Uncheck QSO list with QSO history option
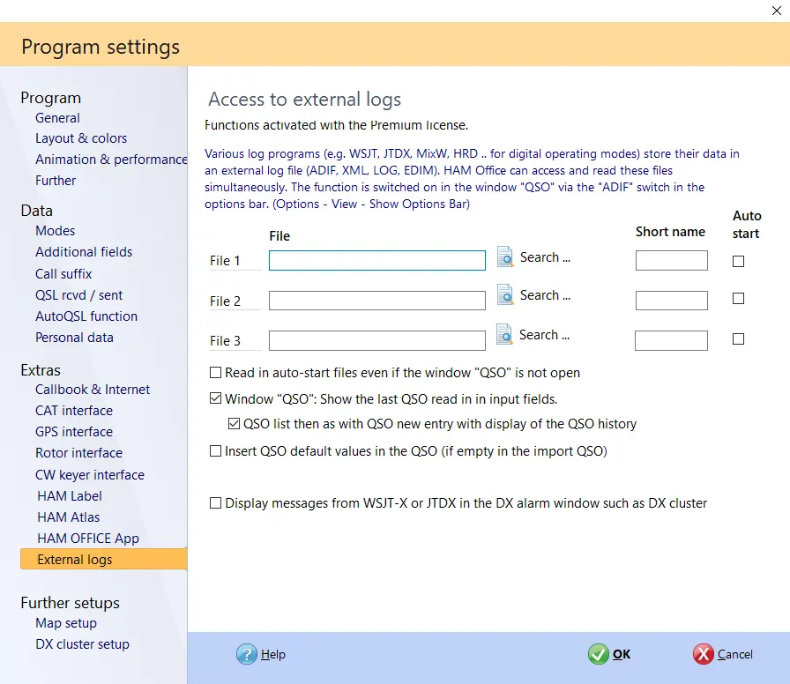The width and height of the screenshot is (790, 684). click(x=234, y=424)
